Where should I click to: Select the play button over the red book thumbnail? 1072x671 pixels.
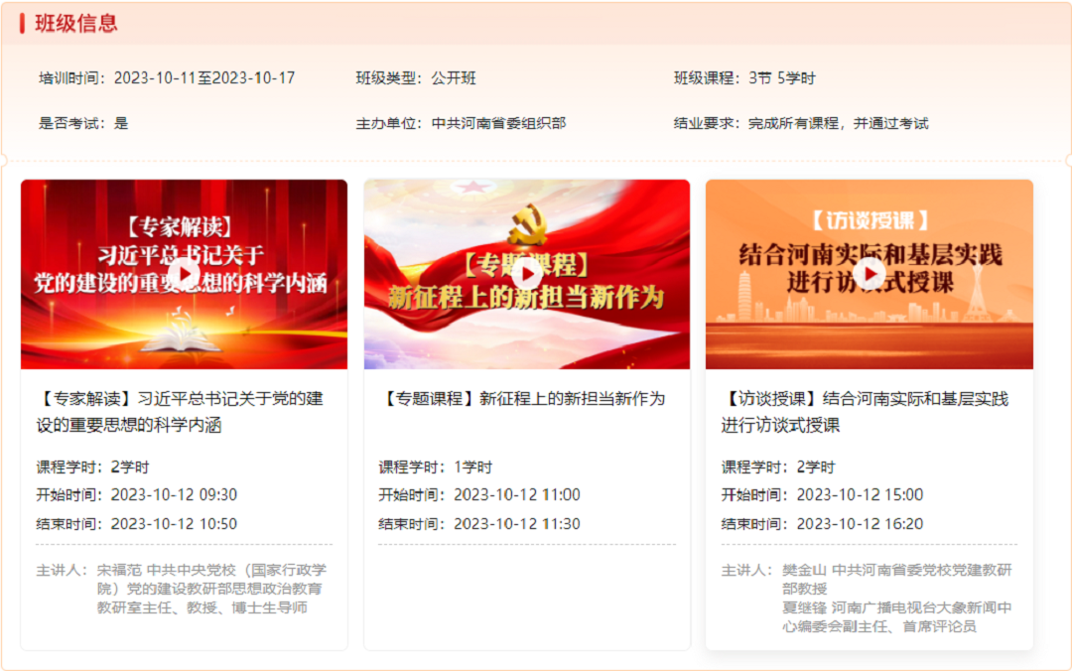(184, 275)
